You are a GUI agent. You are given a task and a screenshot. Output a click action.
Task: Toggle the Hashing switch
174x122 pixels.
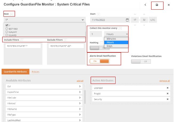coord(100,48)
